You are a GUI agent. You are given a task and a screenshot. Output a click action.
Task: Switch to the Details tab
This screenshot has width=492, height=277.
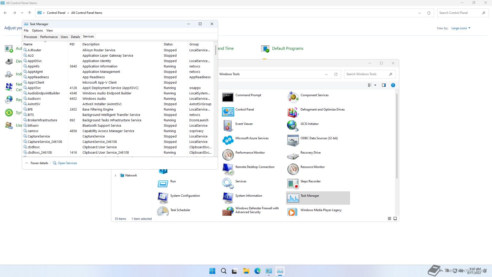(75, 37)
